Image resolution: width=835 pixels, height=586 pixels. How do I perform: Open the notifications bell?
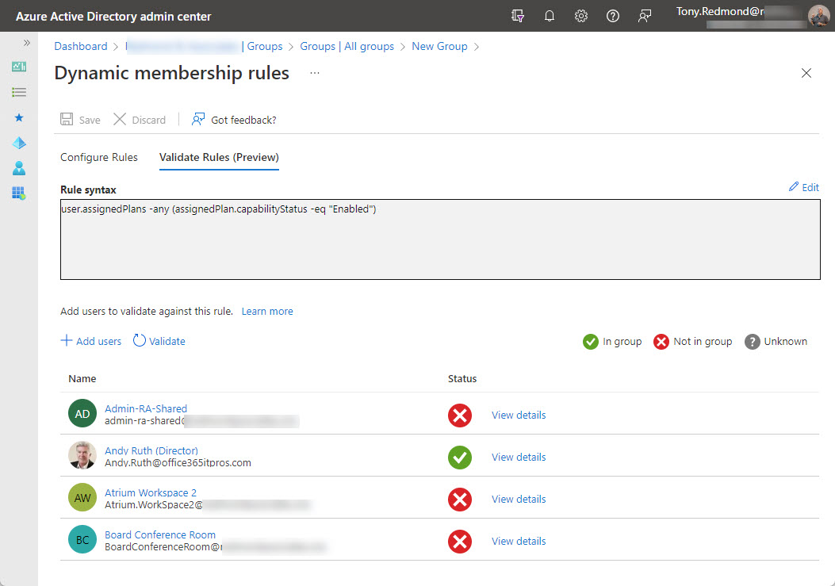click(550, 16)
